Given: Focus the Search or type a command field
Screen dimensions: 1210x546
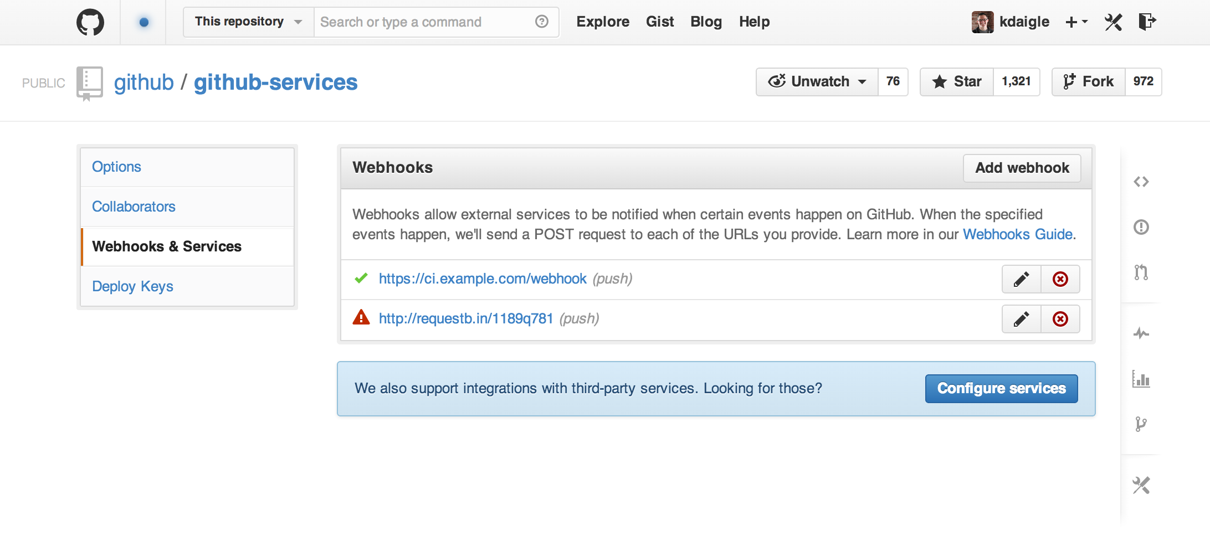Looking at the screenshot, I should point(424,22).
